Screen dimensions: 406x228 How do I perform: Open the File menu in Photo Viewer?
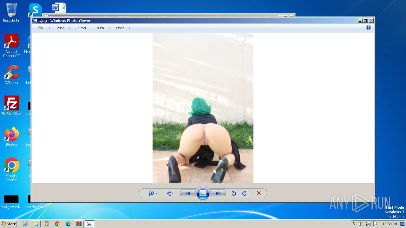[40, 28]
